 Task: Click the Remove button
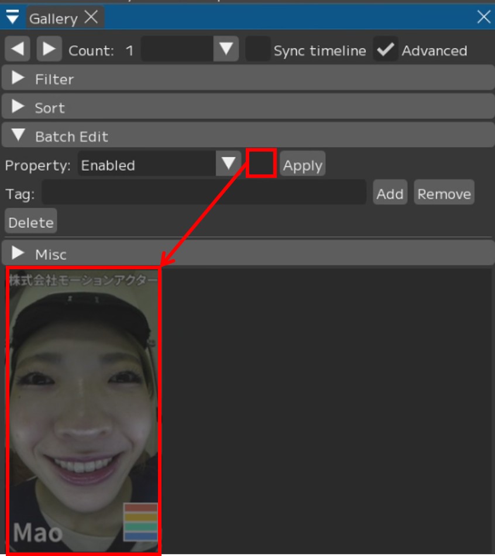[x=444, y=193]
